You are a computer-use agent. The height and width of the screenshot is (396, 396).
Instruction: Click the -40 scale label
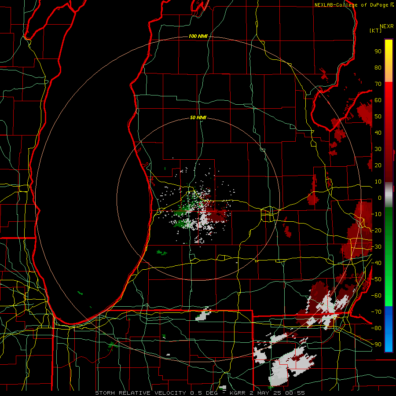point(376,263)
